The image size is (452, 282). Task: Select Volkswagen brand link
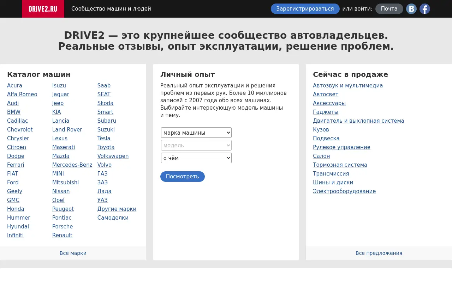click(x=113, y=156)
